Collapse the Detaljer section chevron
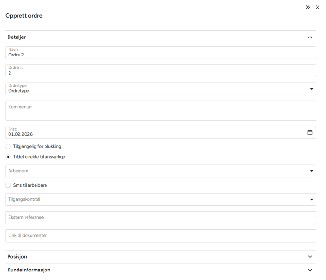 310,37
